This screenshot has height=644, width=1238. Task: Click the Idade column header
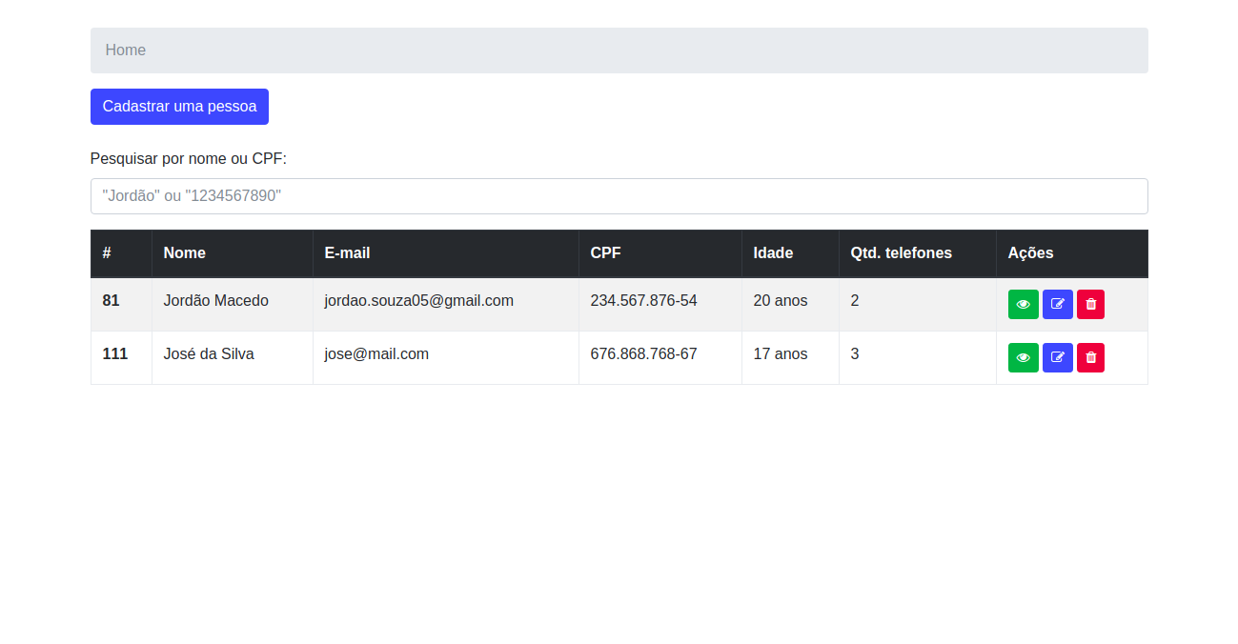(773, 253)
